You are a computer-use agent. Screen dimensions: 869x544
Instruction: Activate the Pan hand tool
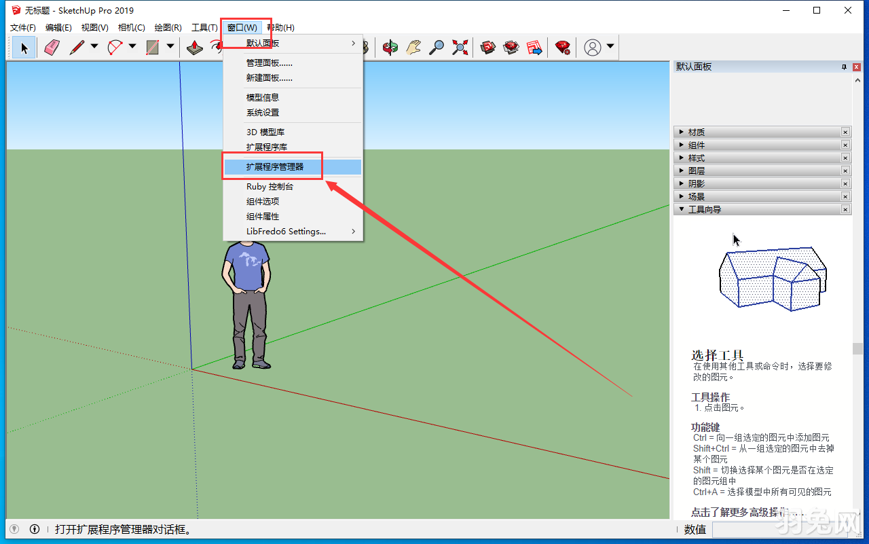[413, 48]
